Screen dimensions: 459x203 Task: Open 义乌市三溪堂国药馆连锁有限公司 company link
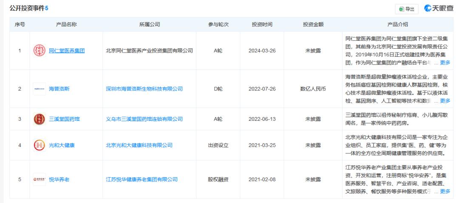[144, 119]
